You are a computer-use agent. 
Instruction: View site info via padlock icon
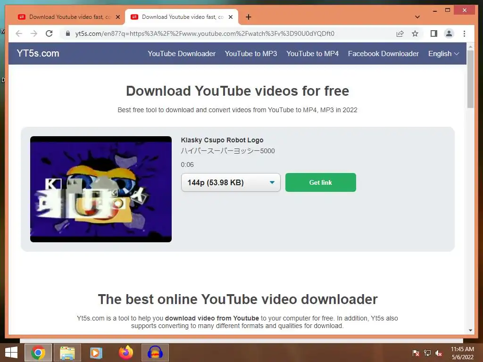click(68, 33)
